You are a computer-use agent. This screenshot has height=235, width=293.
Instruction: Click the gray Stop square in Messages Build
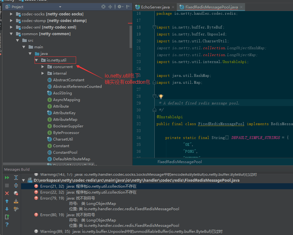click(x=7, y=185)
